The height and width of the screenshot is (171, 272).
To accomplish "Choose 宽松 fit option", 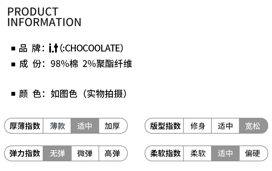I will click(253, 126).
